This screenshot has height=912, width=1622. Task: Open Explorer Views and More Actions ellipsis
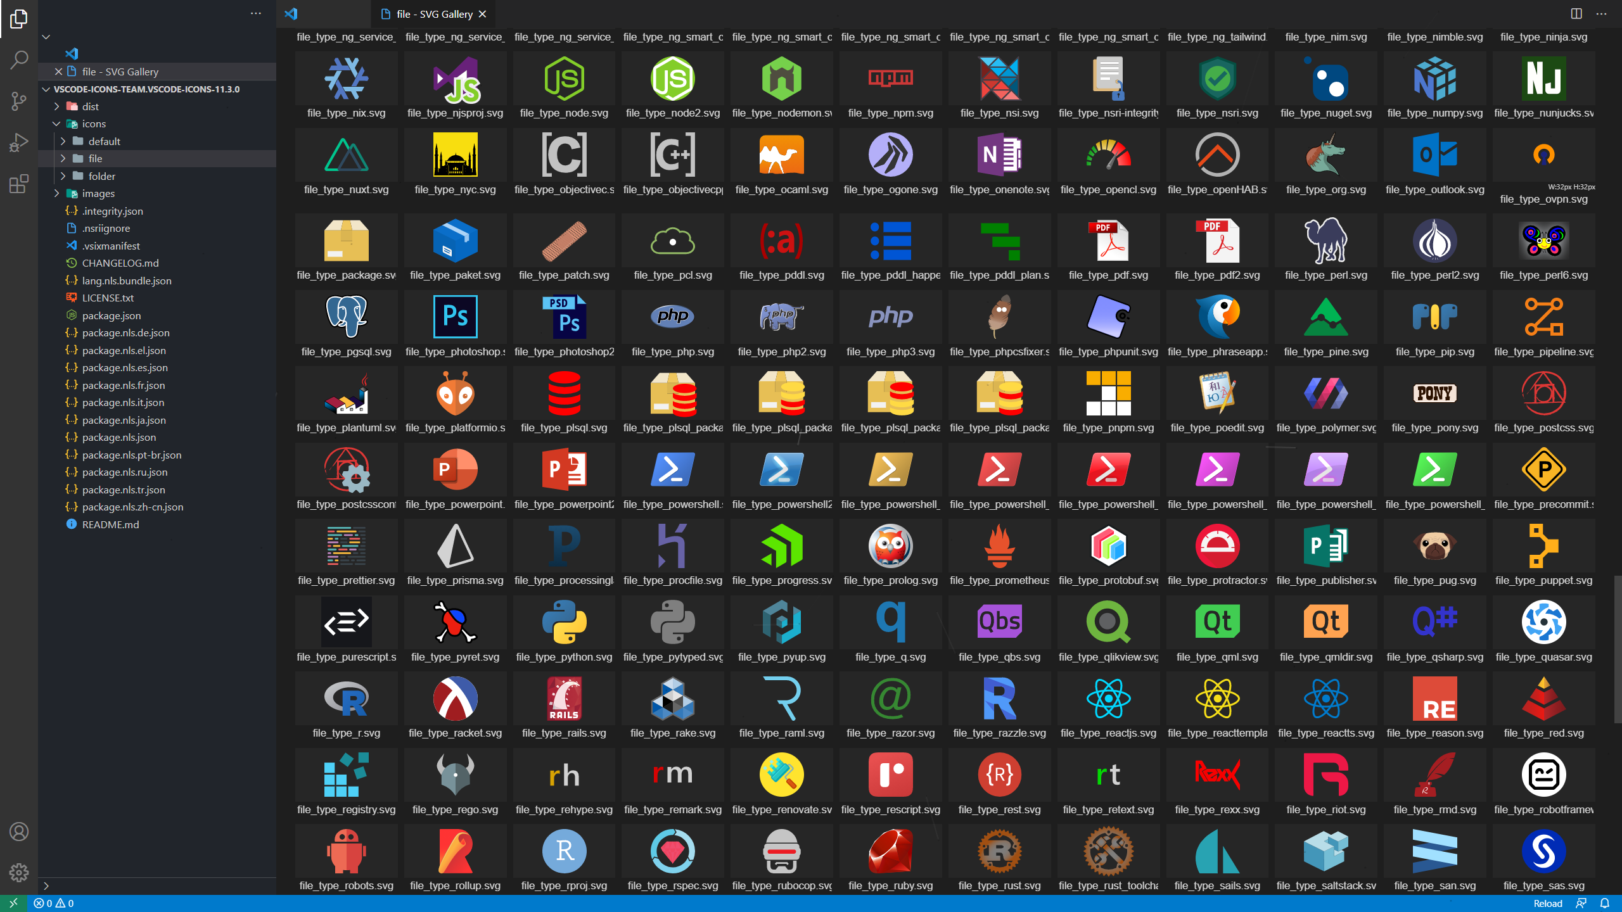256,13
